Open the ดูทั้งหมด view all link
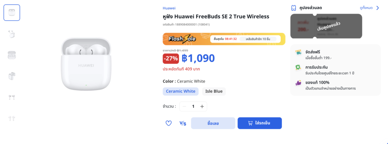Screen dimensions: 388x144 point(366,8)
